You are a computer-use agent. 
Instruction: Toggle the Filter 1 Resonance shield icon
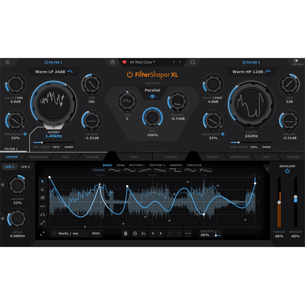[25, 134]
